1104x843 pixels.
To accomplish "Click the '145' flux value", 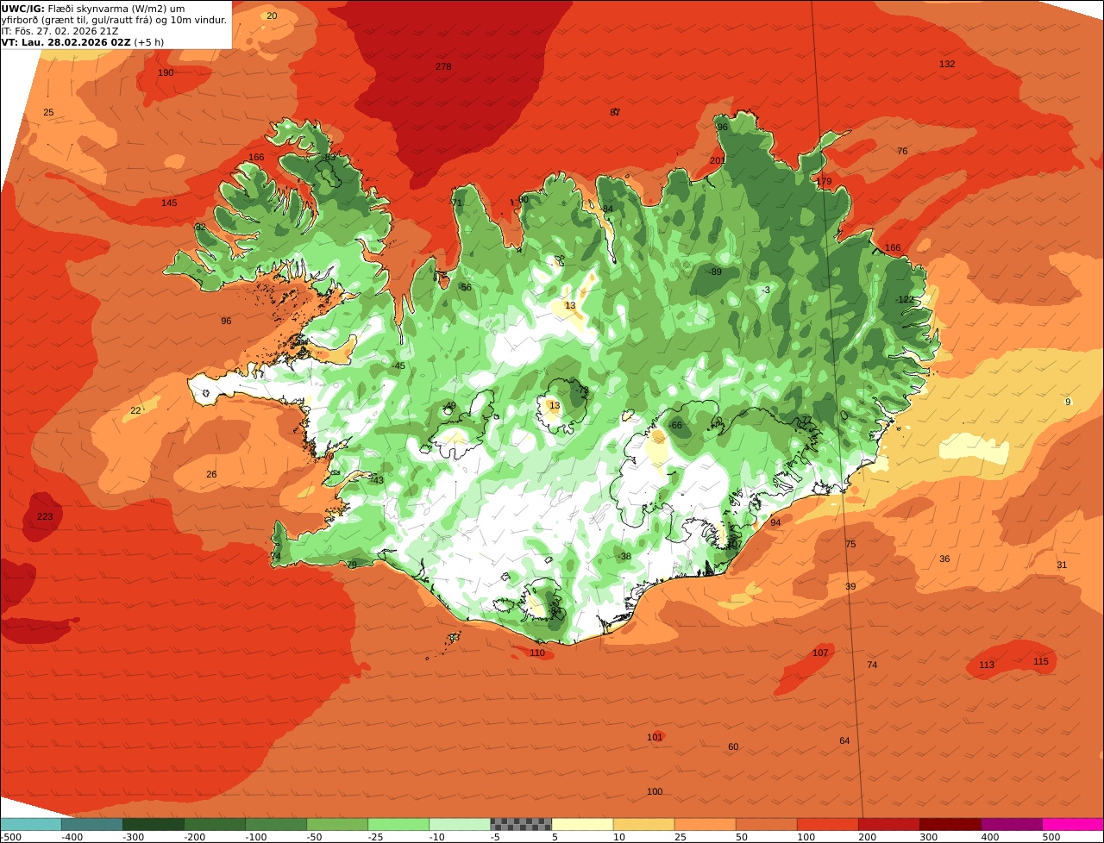I will pyautogui.click(x=169, y=203).
